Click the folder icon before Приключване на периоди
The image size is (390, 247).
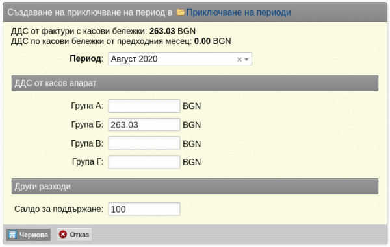[x=181, y=12]
